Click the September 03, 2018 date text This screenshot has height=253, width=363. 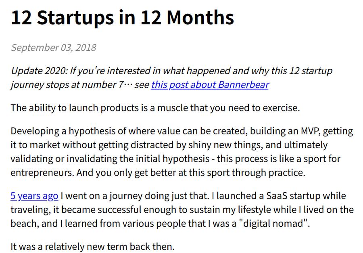54,48
